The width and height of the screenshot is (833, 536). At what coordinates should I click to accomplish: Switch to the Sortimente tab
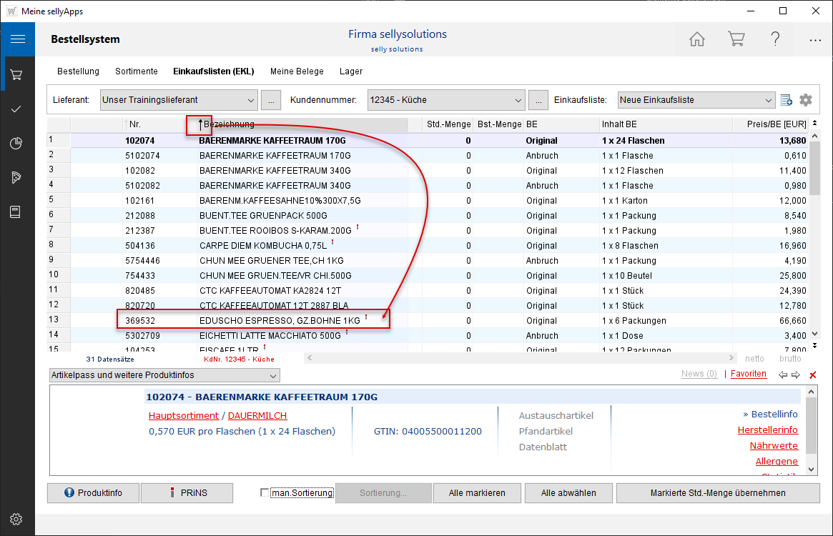pyautogui.click(x=136, y=71)
